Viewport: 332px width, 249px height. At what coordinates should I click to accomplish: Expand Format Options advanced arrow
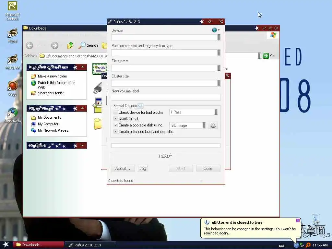[140, 106]
